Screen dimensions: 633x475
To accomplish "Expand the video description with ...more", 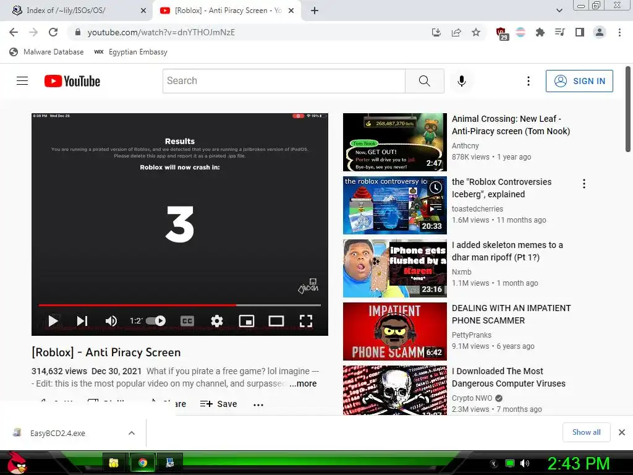I will tap(303, 383).
